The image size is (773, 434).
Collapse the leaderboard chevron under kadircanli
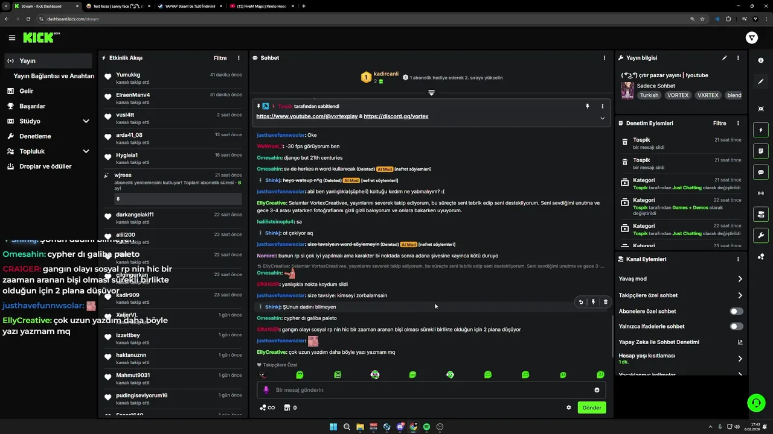pyautogui.click(x=431, y=93)
